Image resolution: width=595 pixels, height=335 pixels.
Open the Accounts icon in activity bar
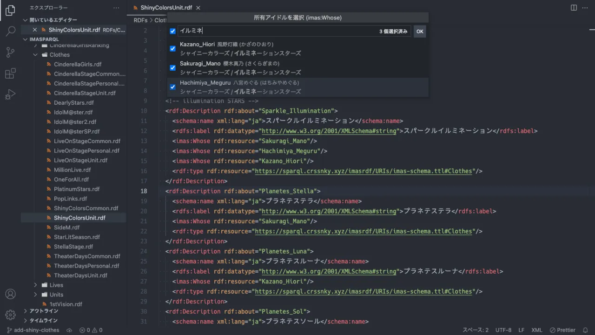tap(10, 294)
